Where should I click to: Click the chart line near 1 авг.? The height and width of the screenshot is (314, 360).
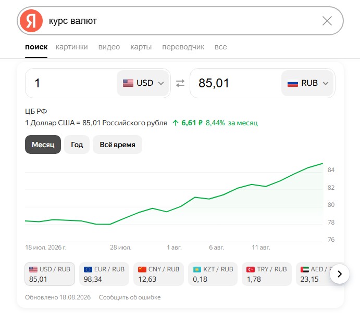[174, 209]
